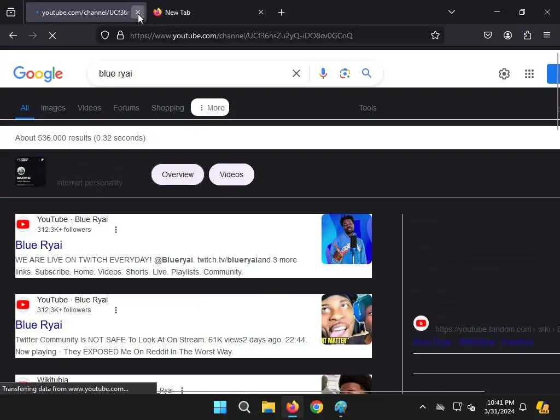
Task: Close the youtube.com channel tab
Action: (137, 12)
